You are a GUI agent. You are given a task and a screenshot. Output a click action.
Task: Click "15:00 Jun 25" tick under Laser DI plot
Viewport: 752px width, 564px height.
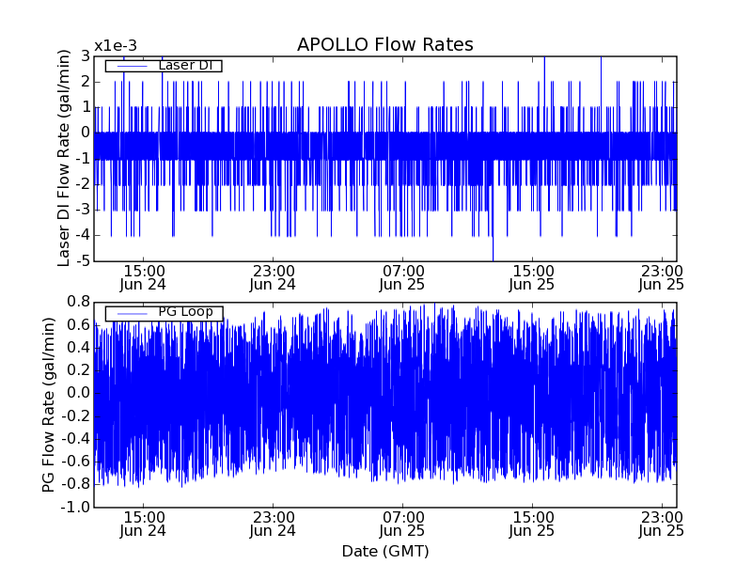(532, 278)
